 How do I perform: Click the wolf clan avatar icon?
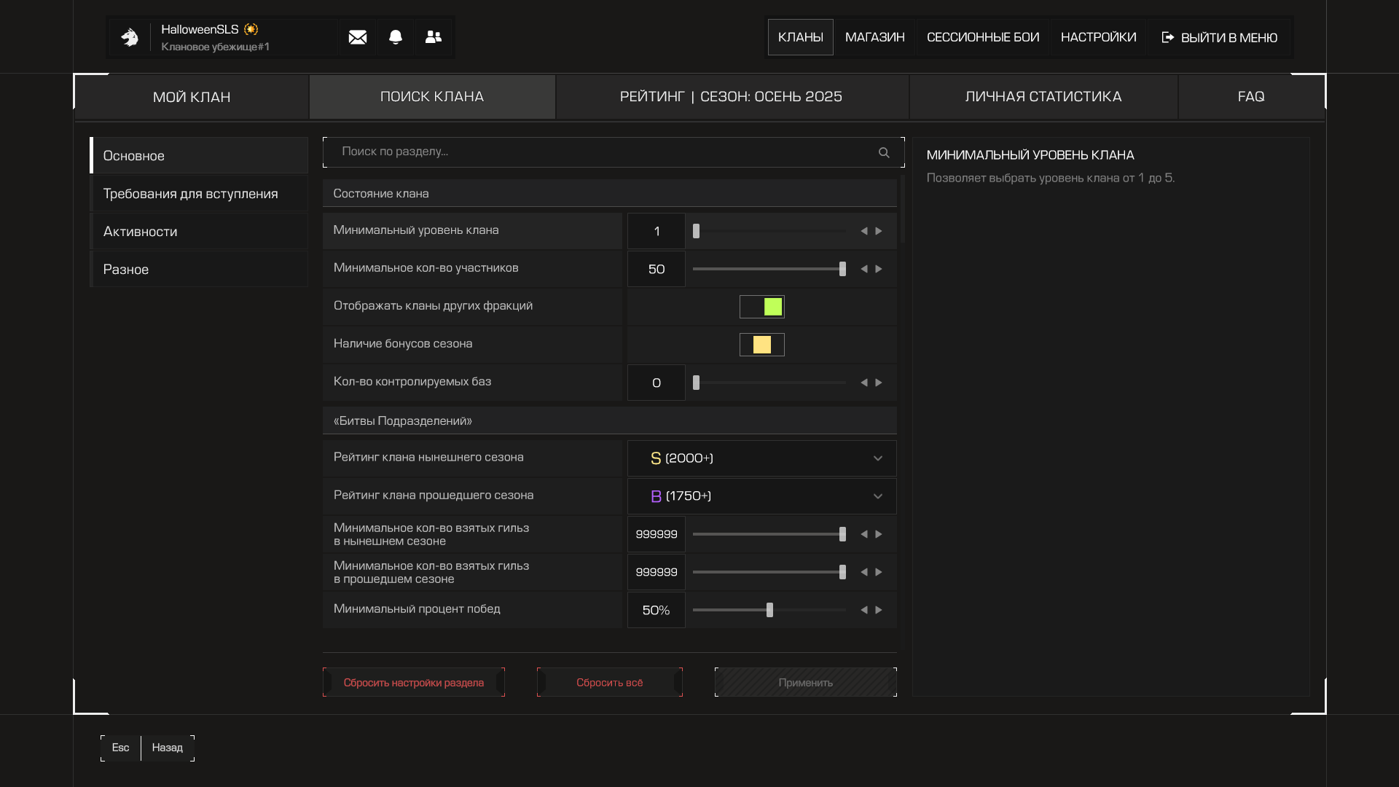click(130, 37)
